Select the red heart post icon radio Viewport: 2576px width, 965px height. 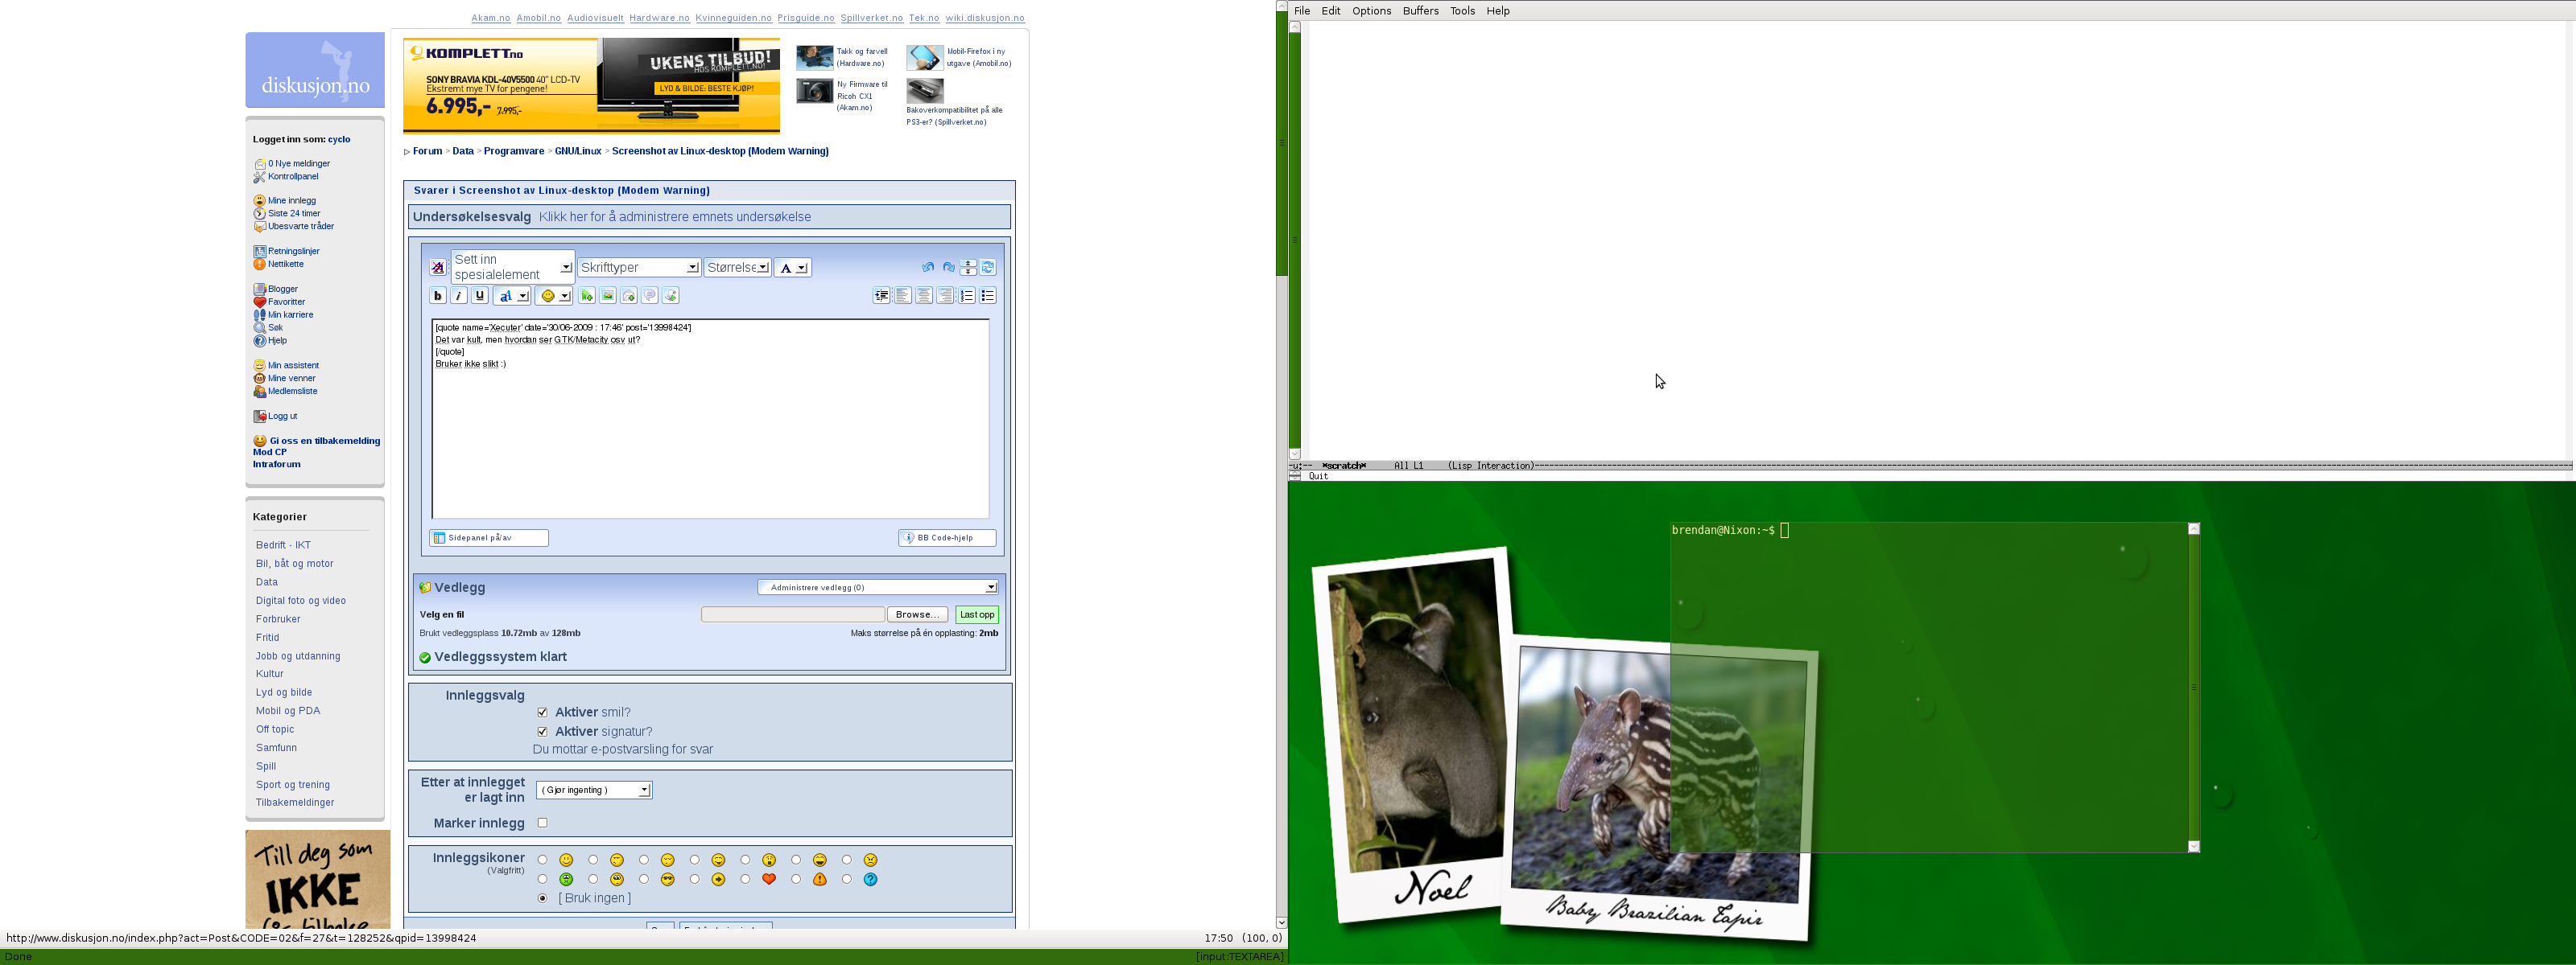click(745, 879)
